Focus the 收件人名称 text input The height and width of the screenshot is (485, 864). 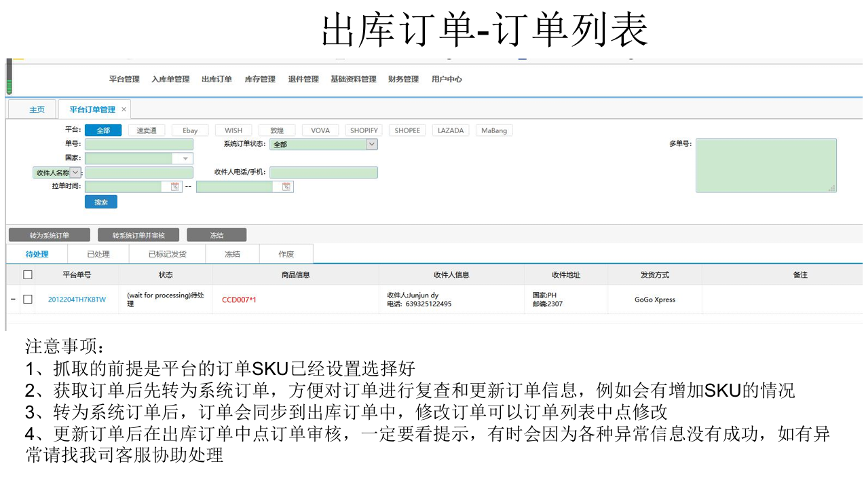[139, 173]
